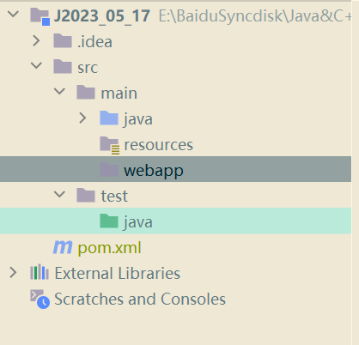Select the resources folder label
The height and width of the screenshot is (345, 359).
[x=159, y=145]
